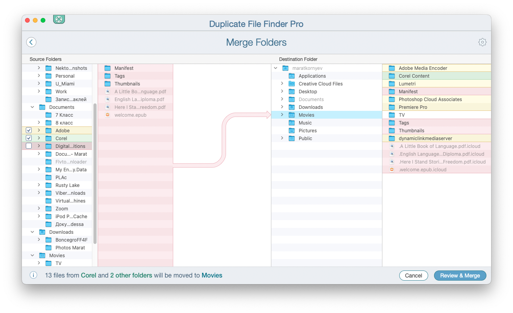513x313 pixels.
Task: Click the Corel link in status message
Action: (x=88, y=275)
